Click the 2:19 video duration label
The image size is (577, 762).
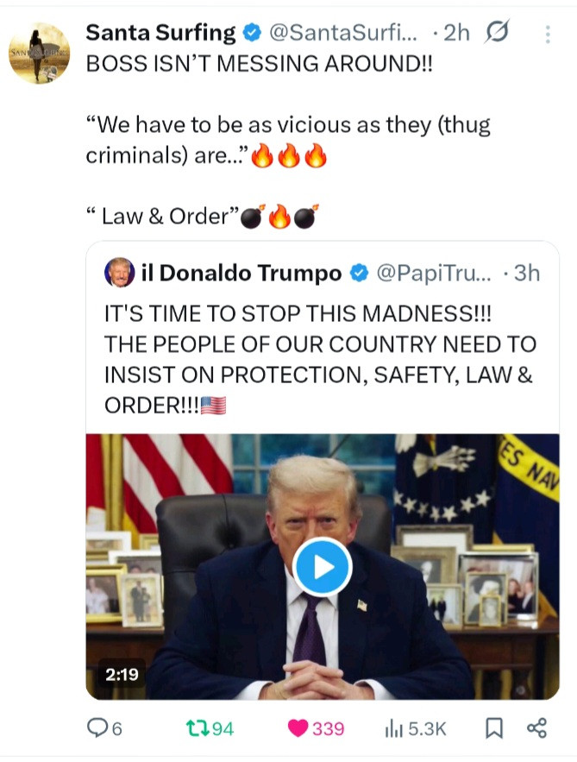click(x=122, y=674)
